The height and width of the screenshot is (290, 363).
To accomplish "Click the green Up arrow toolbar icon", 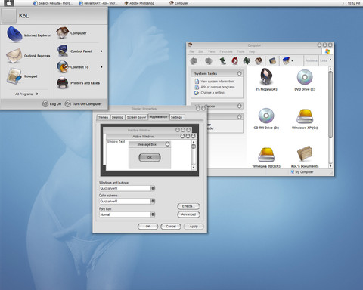I will pos(222,60).
